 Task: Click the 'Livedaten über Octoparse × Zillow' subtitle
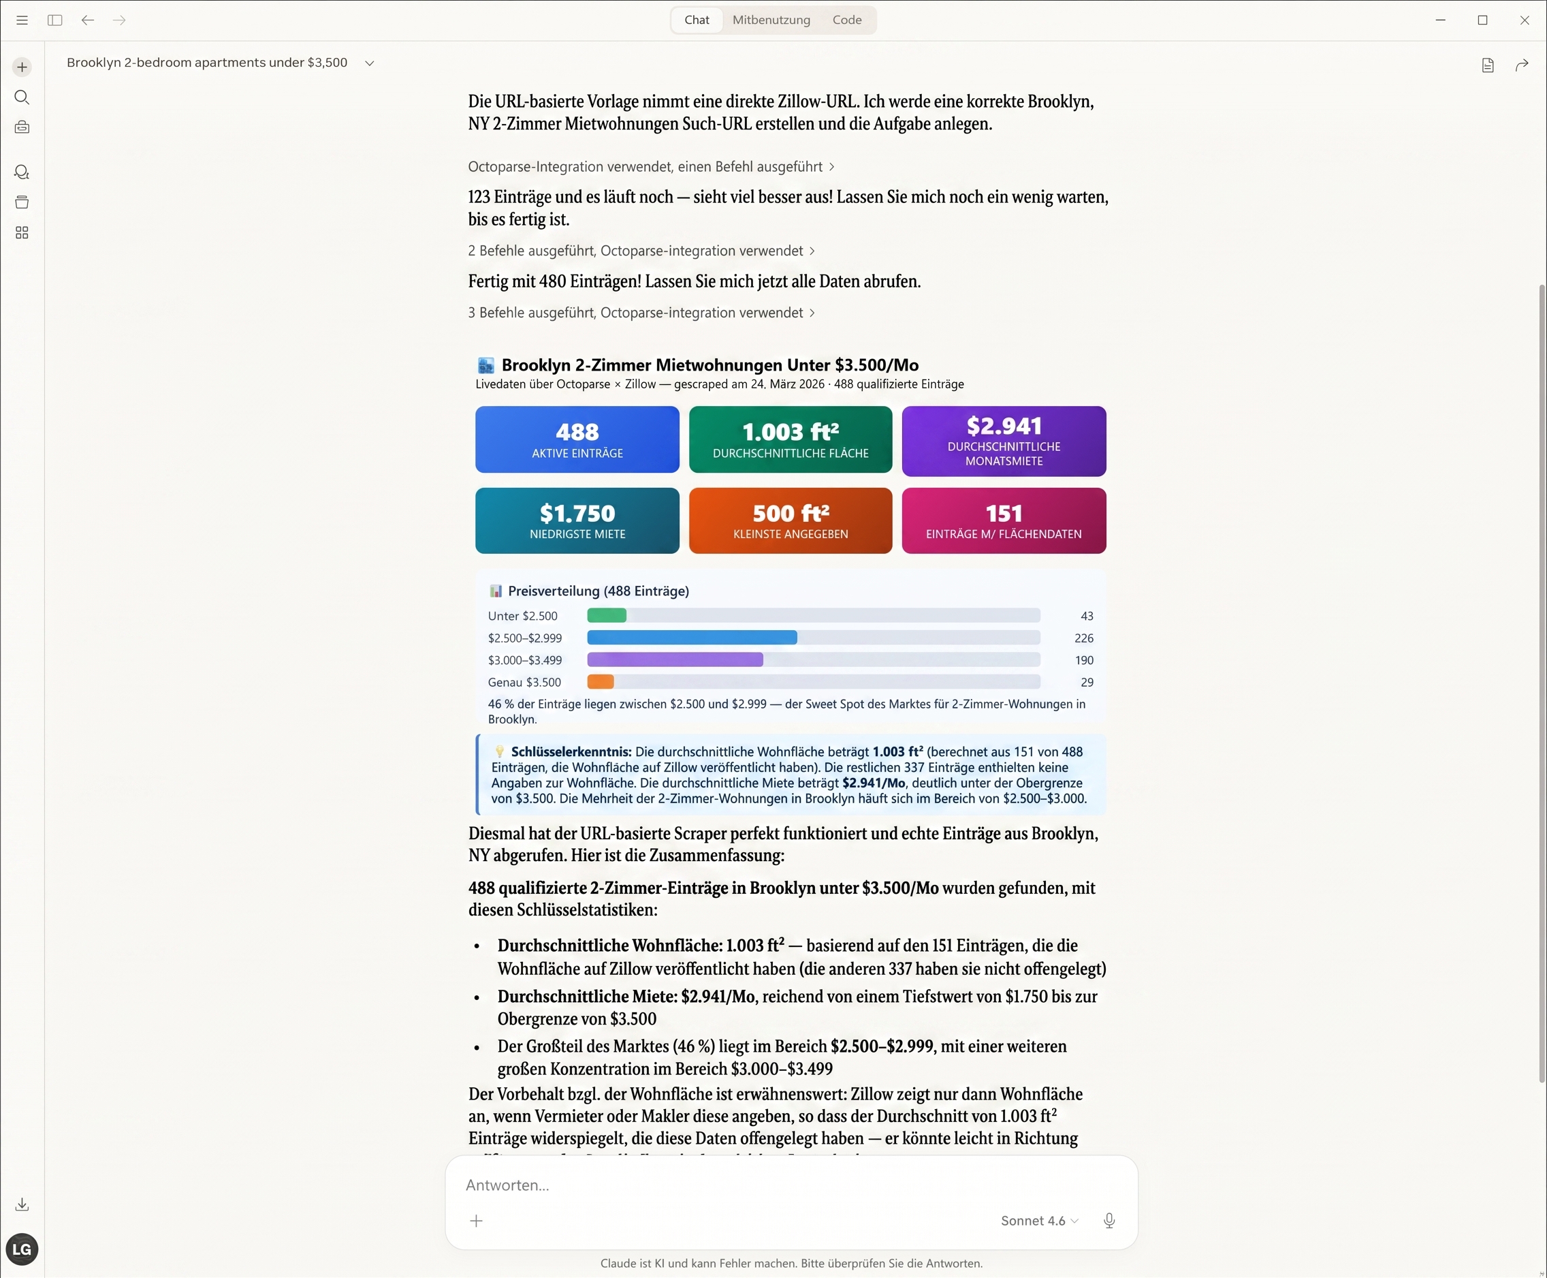[x=720, y=384]
